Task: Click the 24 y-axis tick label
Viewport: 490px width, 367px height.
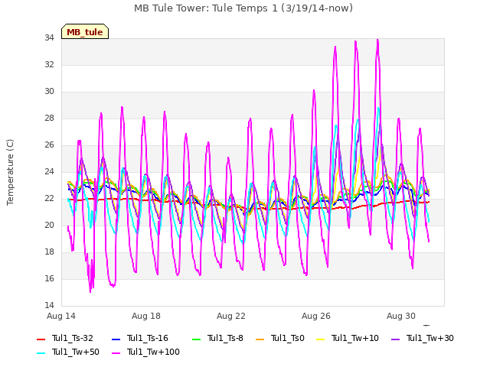Action: (x=49, y=171)
